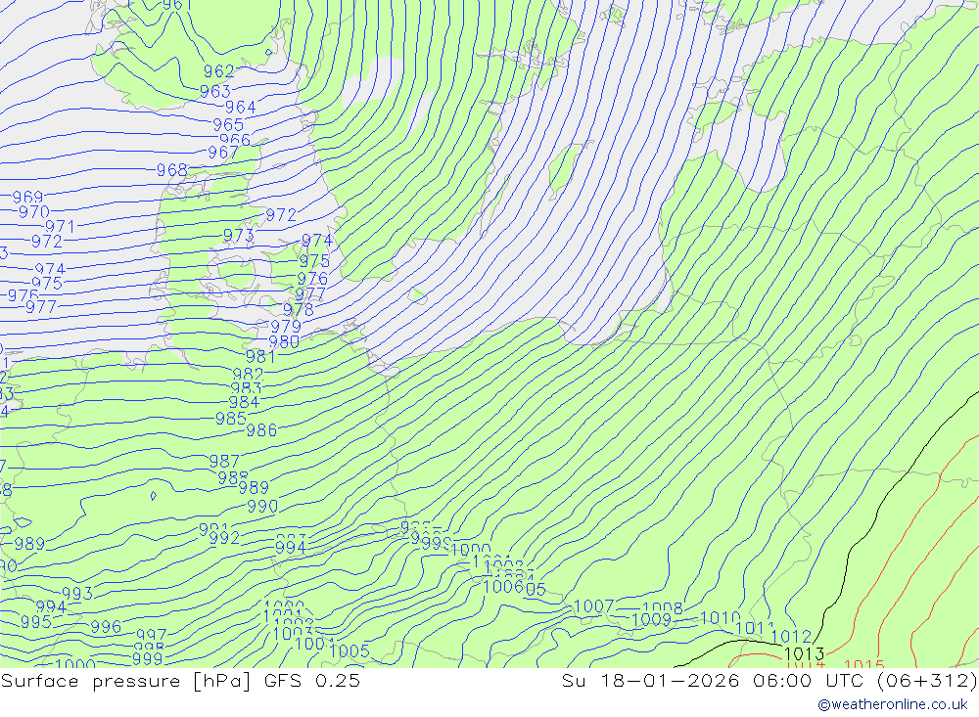Image resolution: width=979 pixels, height=717 pixels.
Task: Click the 995 isobar label
Action: 36,622
